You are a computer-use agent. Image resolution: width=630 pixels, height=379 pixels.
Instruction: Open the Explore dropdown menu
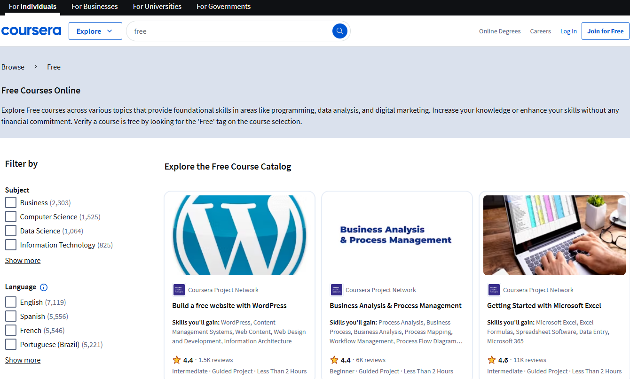point(95,31)
